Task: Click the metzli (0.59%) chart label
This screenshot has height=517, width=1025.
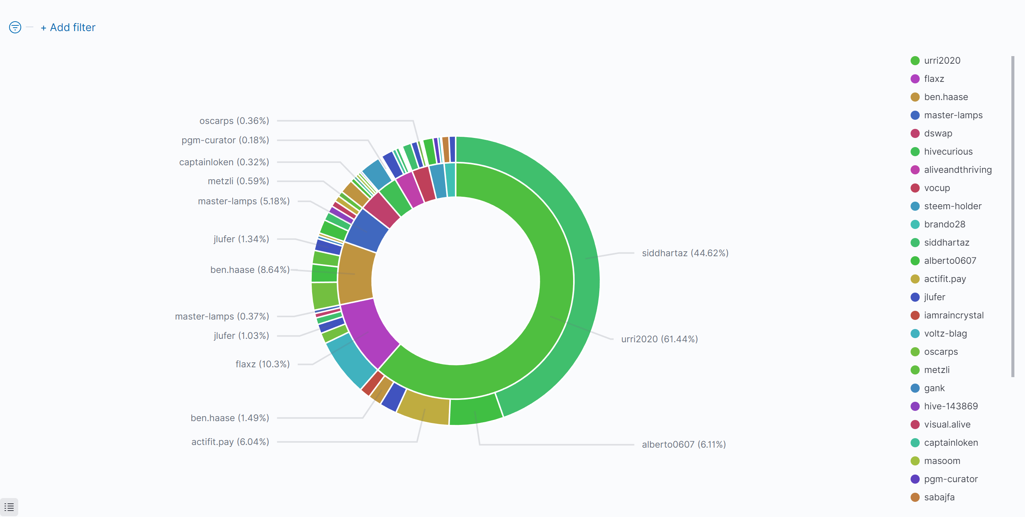Action: tap(238, 181)
